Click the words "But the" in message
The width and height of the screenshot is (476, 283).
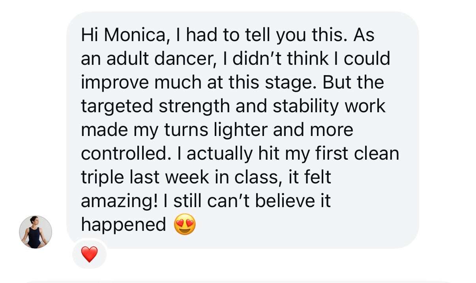tap(353, 83)
